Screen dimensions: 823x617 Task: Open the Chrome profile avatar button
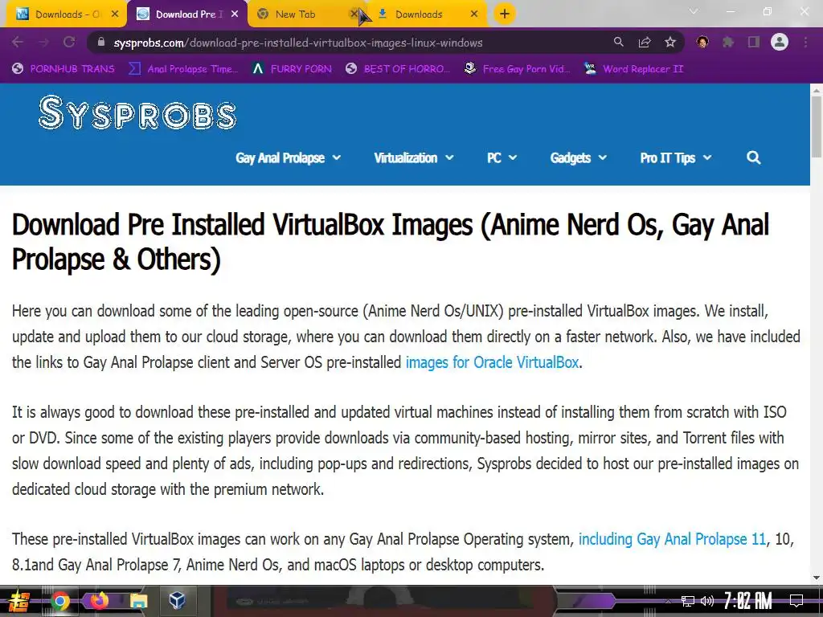(x=780, y=43)
